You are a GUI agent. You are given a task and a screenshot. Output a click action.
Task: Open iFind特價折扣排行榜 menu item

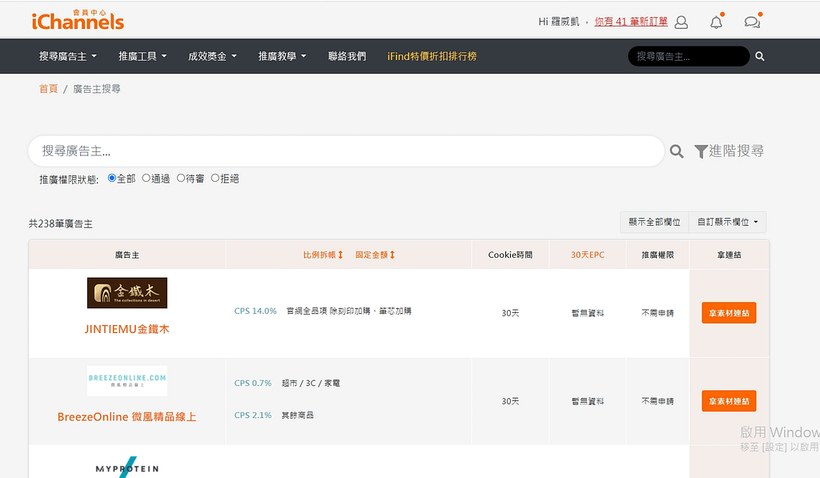pyautogui.click(x=432, y=56)
